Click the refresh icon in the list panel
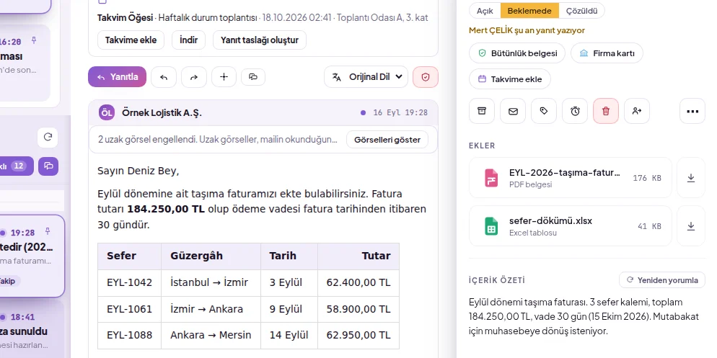This screenshot has height=358, width=717. tap(48, 137)
